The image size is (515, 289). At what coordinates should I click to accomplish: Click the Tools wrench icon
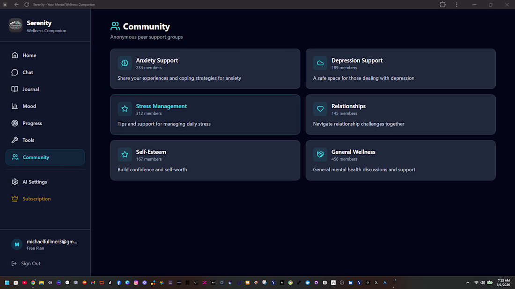click(x=15, y=140)
